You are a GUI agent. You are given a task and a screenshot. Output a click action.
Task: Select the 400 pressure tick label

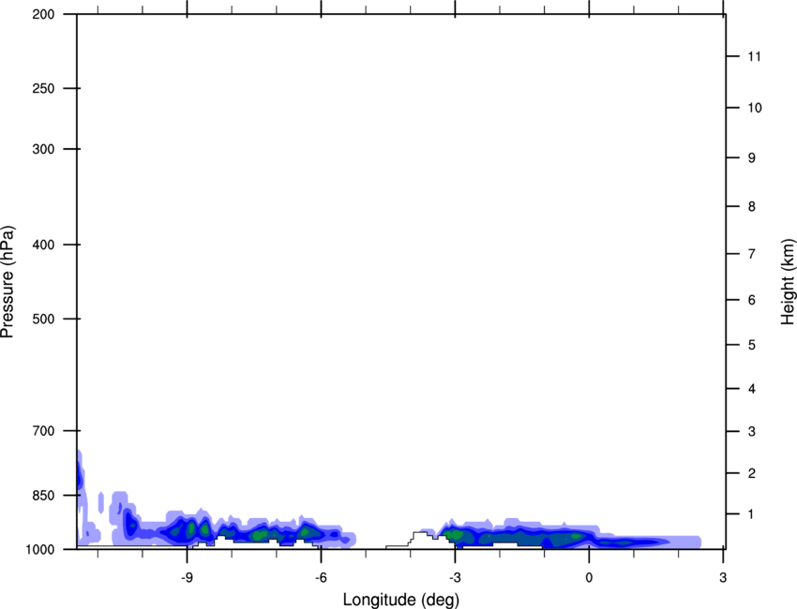pyautogui.click(x=43, y=245)
